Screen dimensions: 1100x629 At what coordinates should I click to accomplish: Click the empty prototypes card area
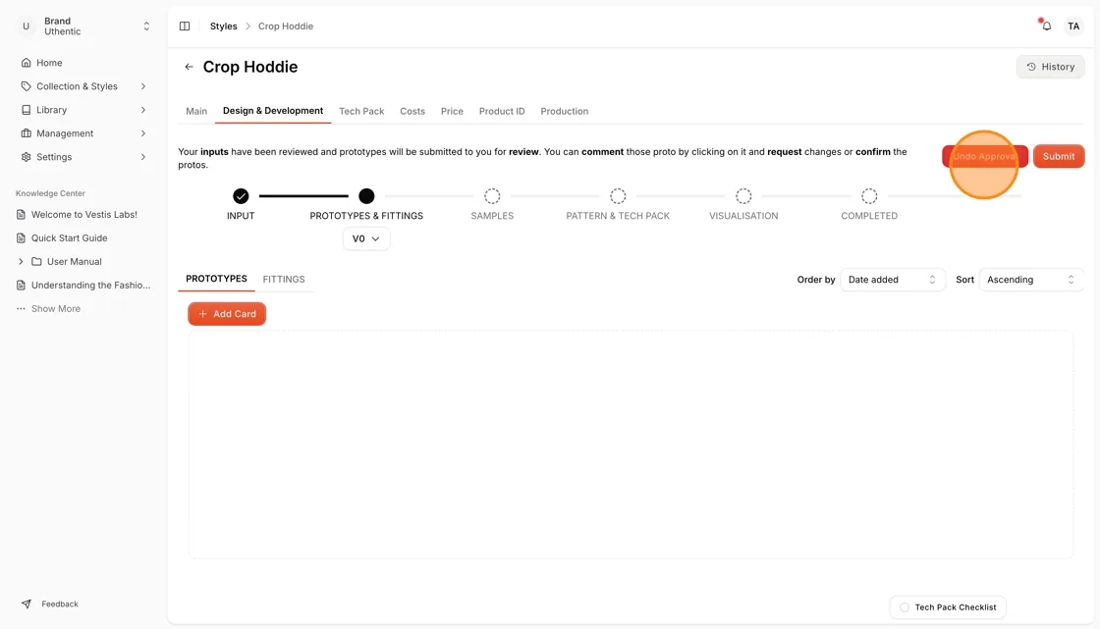(x=631, y=445)
